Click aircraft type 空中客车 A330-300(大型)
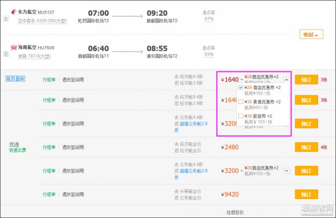The image size is (336, 218). tap(43, 21)
